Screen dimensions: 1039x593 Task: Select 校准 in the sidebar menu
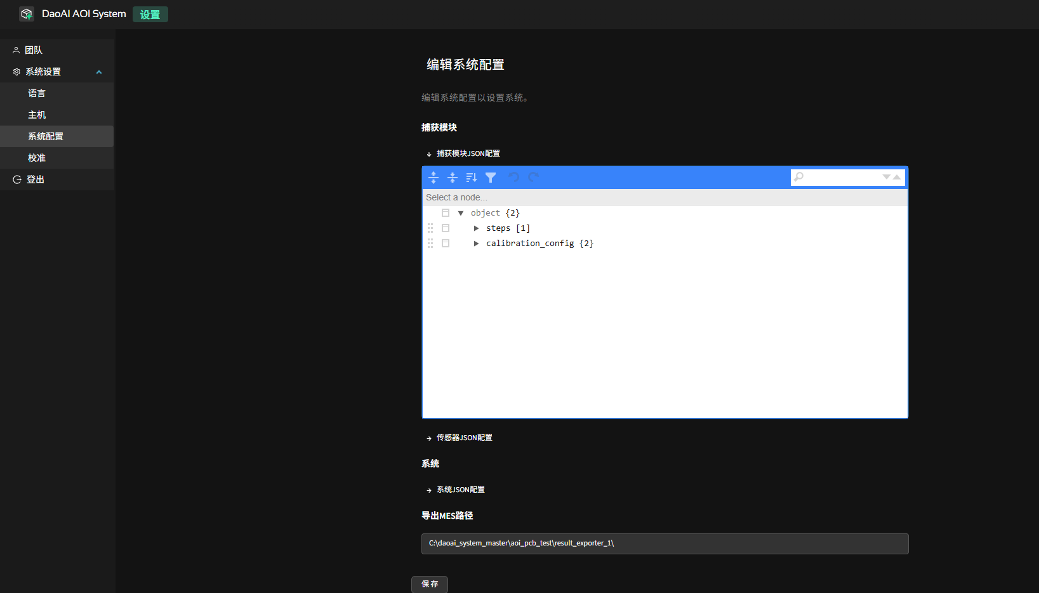[x=37, y=158]
